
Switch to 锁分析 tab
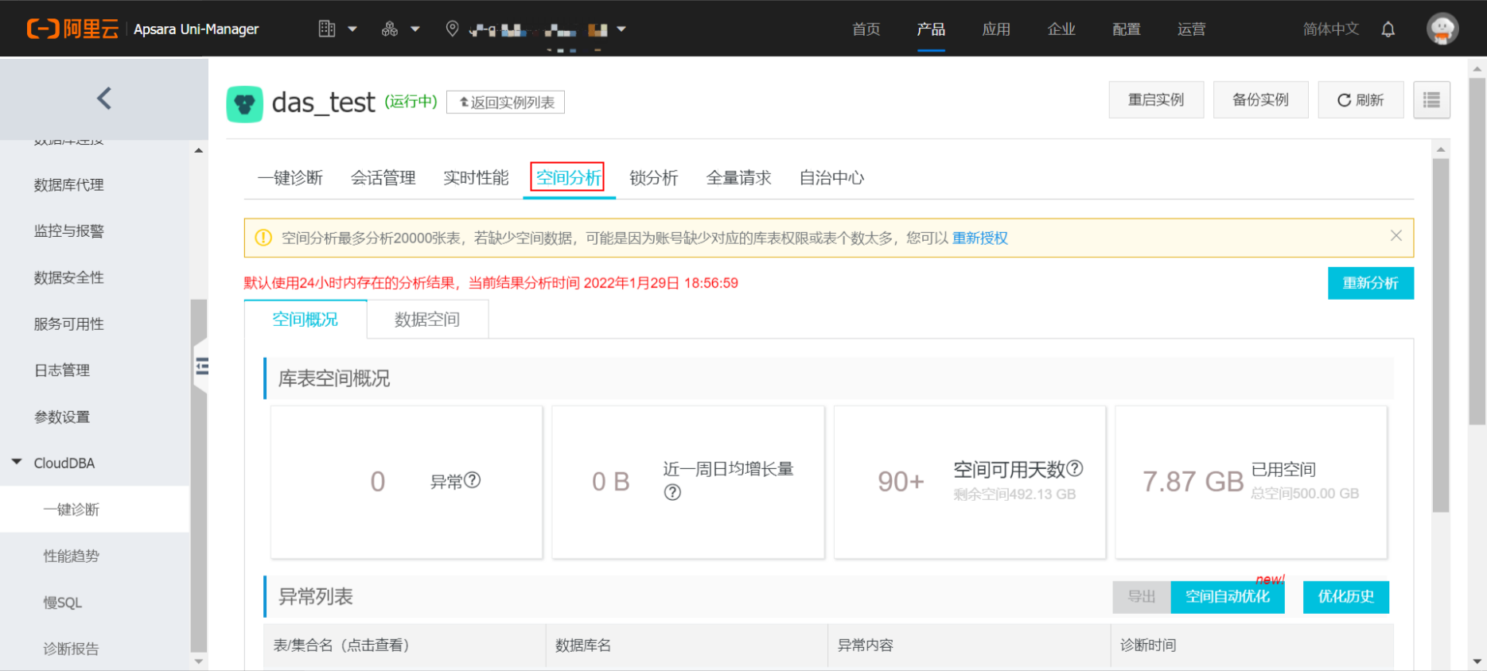click(654, 177)
